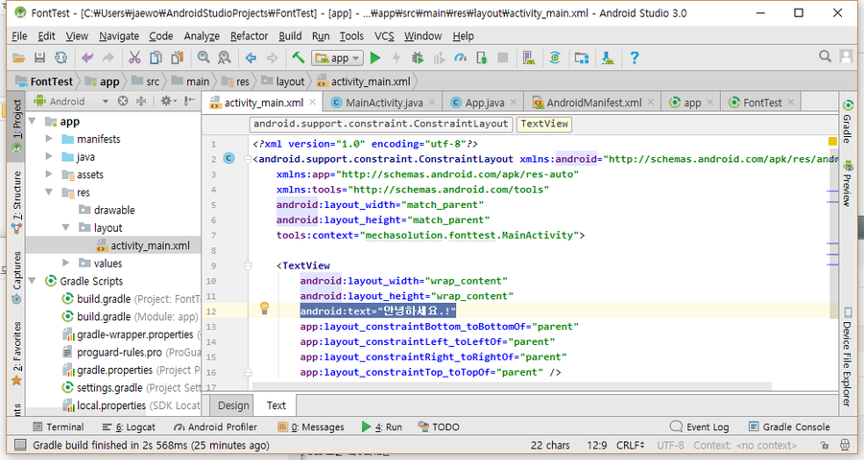Click the lightbulb quick-fix icon on line 12
Viewport: 864px width, 460px height.
pos(265,308)
